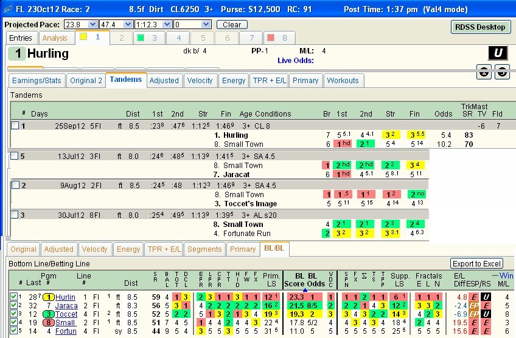The height and width of the screenshot is (338, 516).
Task: Open the lower Original tab
Action: coord(23,249)
